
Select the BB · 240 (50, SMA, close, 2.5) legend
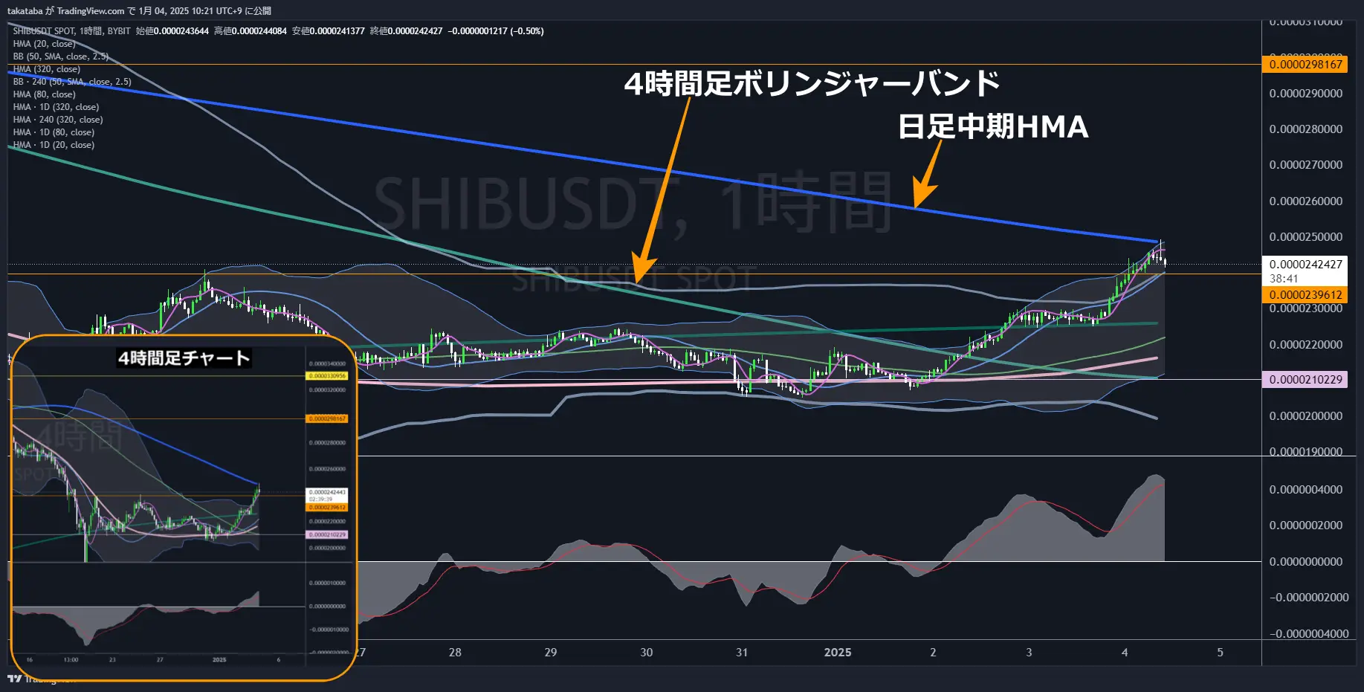[72, 82]
